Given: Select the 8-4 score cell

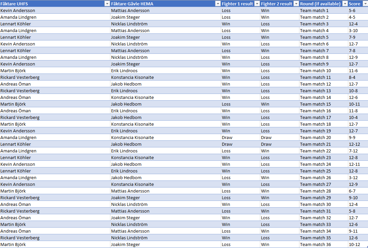Looking at the screenshot, I should [x=358, y=77].
